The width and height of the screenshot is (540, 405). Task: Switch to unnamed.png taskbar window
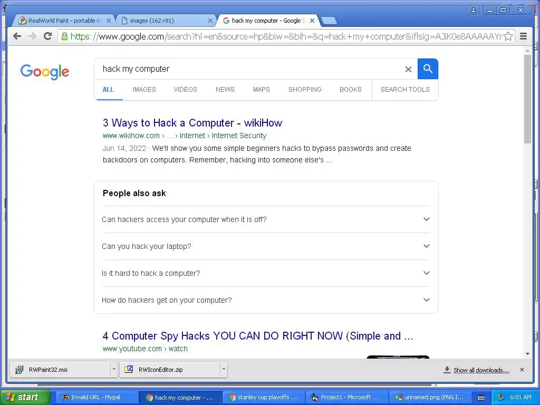pos(430,398)
